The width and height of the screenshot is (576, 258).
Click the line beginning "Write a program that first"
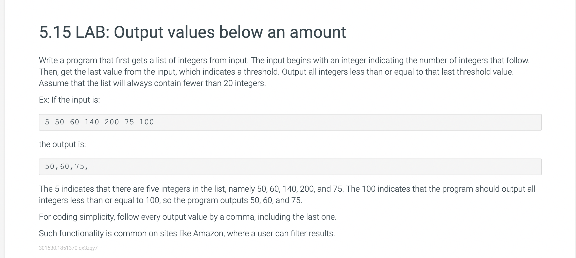[284, 60]
